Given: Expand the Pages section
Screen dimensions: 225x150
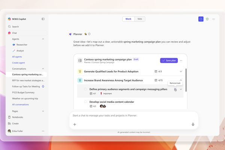Looking at the screenshot, I should (x=43, y=111).
